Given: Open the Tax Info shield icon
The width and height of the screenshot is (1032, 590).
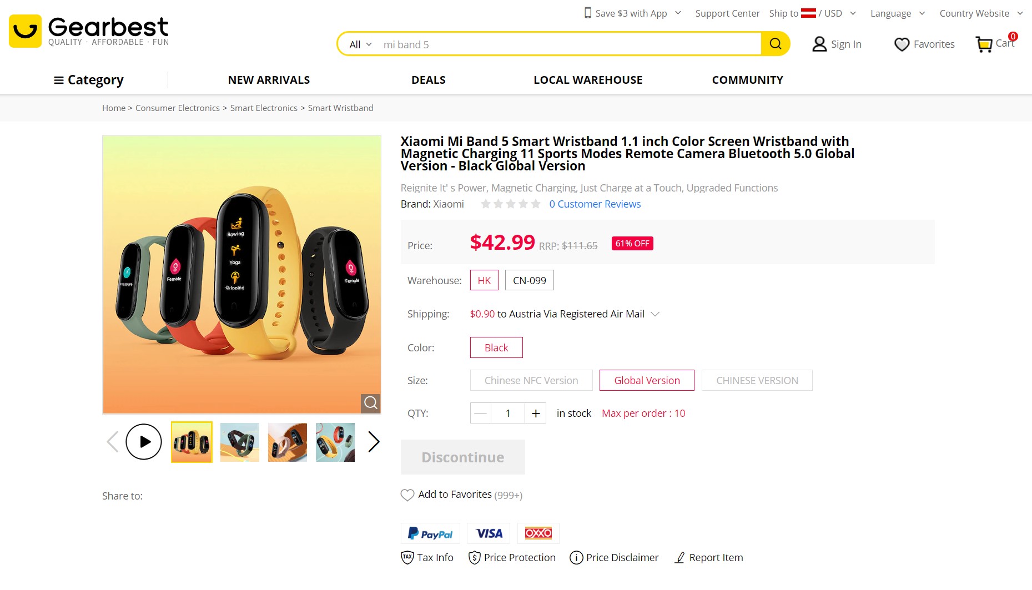Looking at the screenshot, I should [x=407, y=557].
